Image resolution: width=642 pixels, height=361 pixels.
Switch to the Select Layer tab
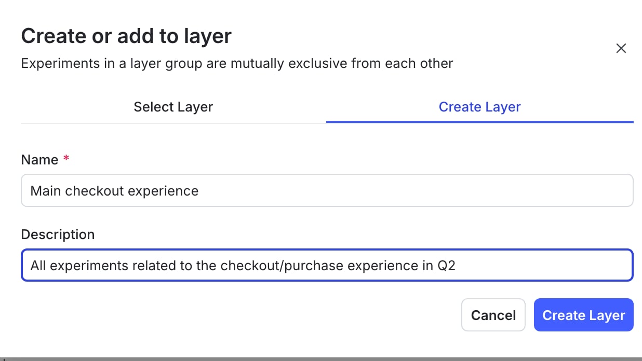(173, 107)
